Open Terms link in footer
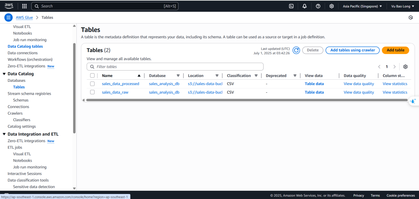Screen dimensions: 419x199 click(x=375, y=195)
